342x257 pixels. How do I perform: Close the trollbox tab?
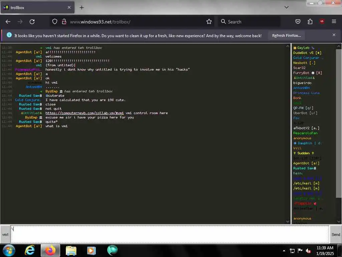69,7
